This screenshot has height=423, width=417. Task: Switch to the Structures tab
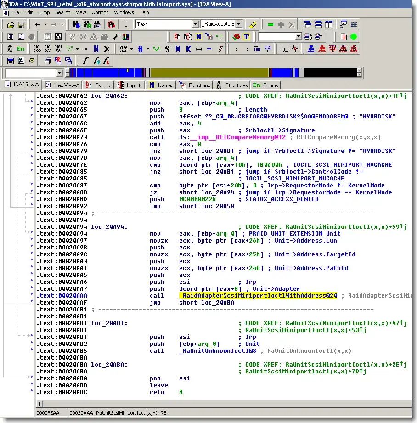[232, 85]
